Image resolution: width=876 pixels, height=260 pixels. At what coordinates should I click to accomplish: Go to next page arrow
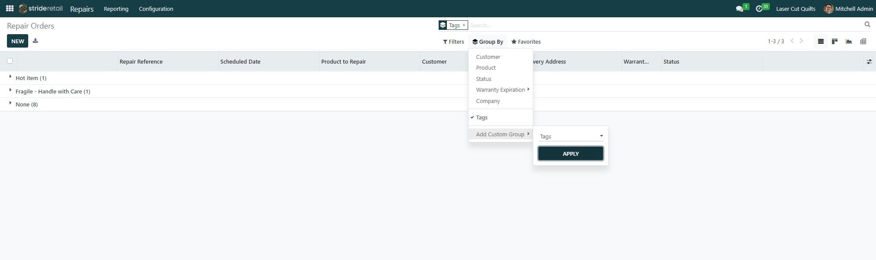(801, 41)
